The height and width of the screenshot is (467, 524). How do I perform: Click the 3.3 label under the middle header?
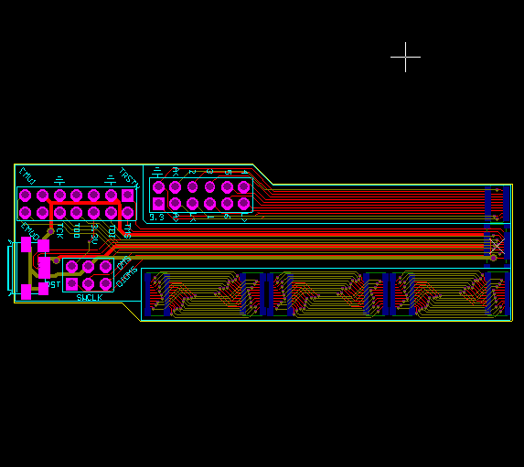(x=156, y=218)
